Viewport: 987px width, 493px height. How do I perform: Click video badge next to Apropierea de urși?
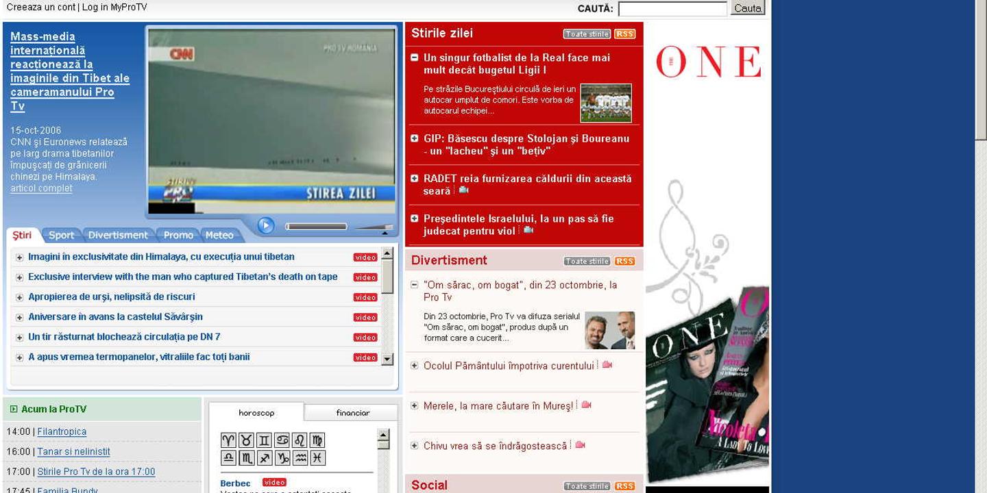pos(365,297)
